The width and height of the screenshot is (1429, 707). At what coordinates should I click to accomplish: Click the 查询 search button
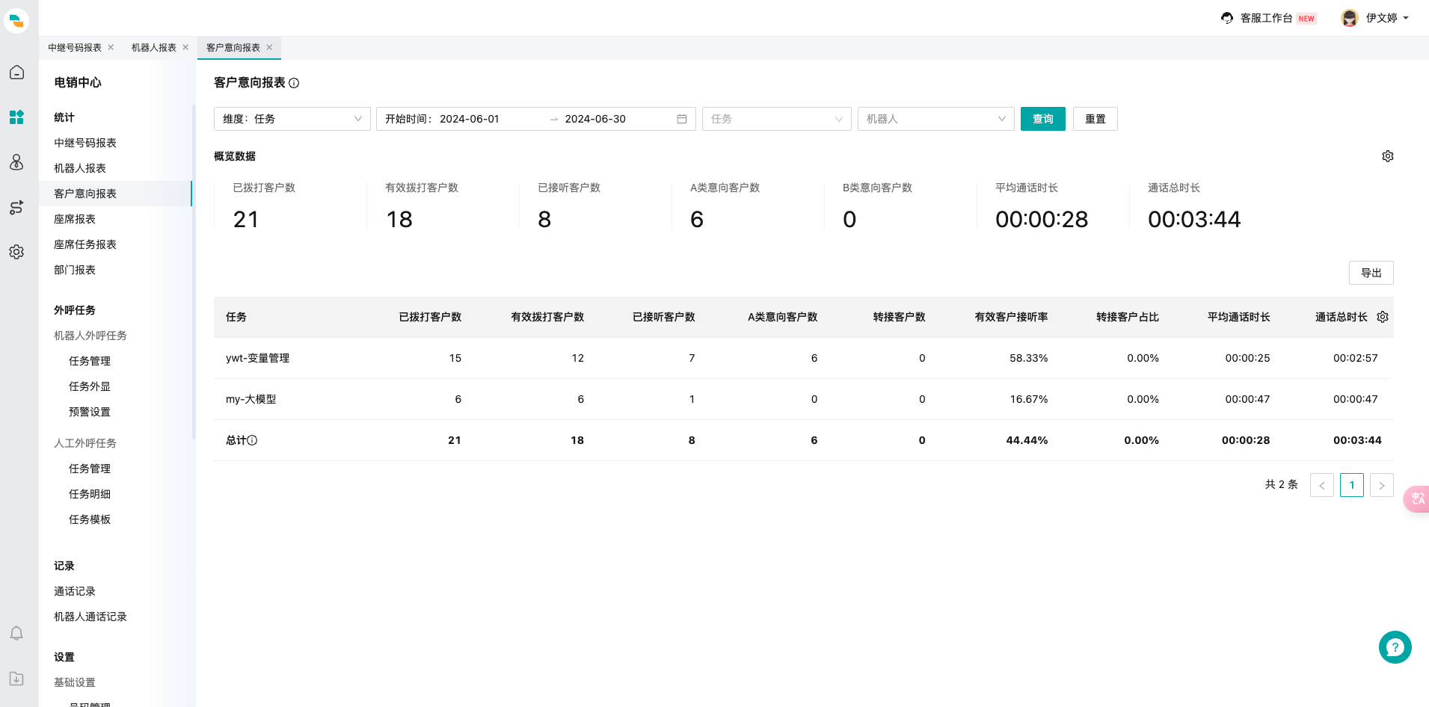(1043, 119)
